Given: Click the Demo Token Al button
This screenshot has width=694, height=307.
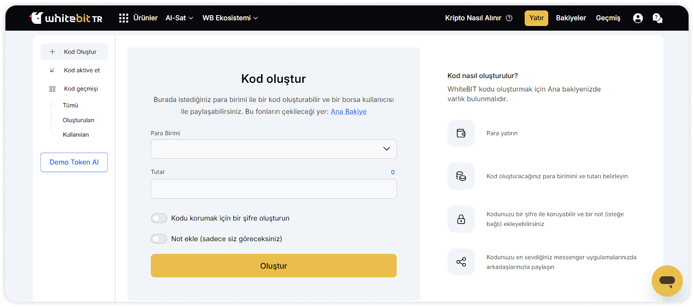Looking at the screenshot, I should pyautogui.click(x=74, y=162).
